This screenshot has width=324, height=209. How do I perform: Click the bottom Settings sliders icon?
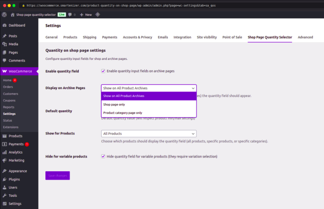coord(5,204)
